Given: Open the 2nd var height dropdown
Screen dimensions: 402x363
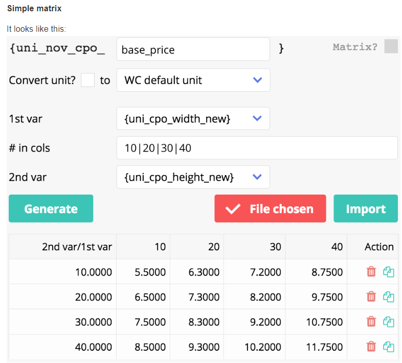Looking at the screenshot, I should tap(193, 177).
